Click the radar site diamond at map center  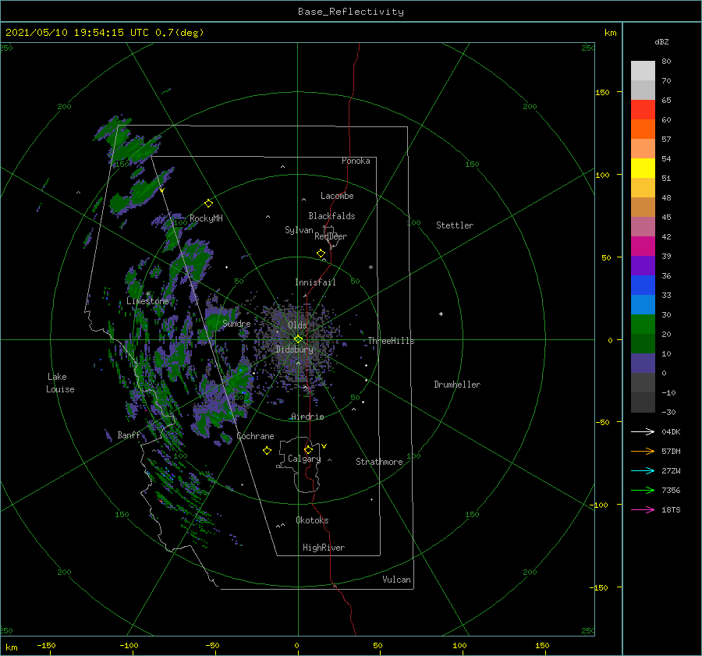pyautogui.click(x=298, y=339)
